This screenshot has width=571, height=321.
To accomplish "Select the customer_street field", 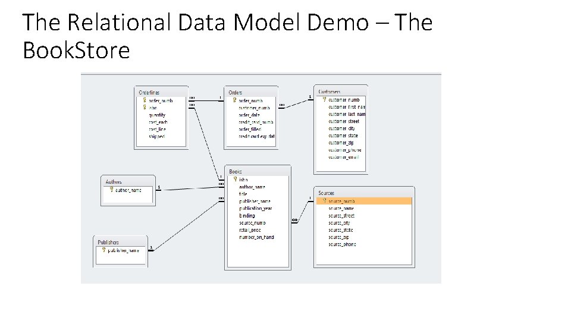I will coord(344,121).
